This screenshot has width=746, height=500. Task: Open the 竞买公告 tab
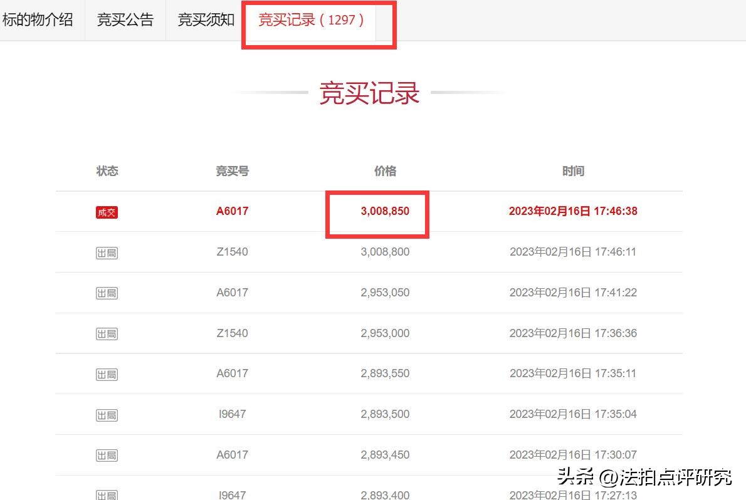(x=125, y=19)
